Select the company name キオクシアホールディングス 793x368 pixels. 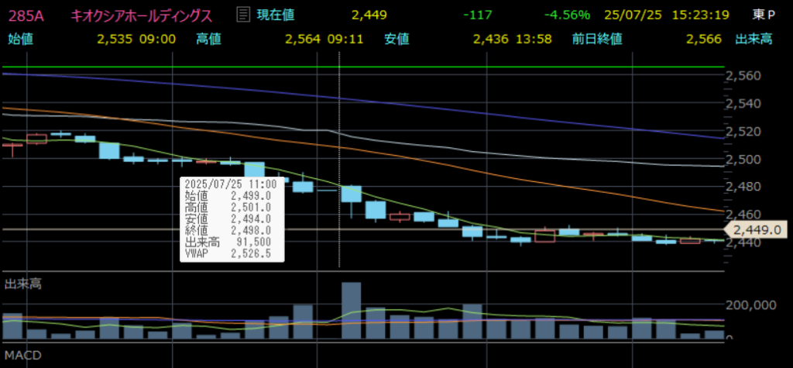pos(141,15)
